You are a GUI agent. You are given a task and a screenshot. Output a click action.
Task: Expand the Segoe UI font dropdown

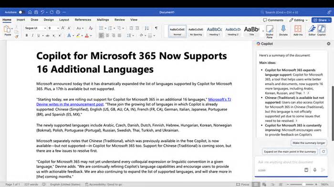coord(35,28)
